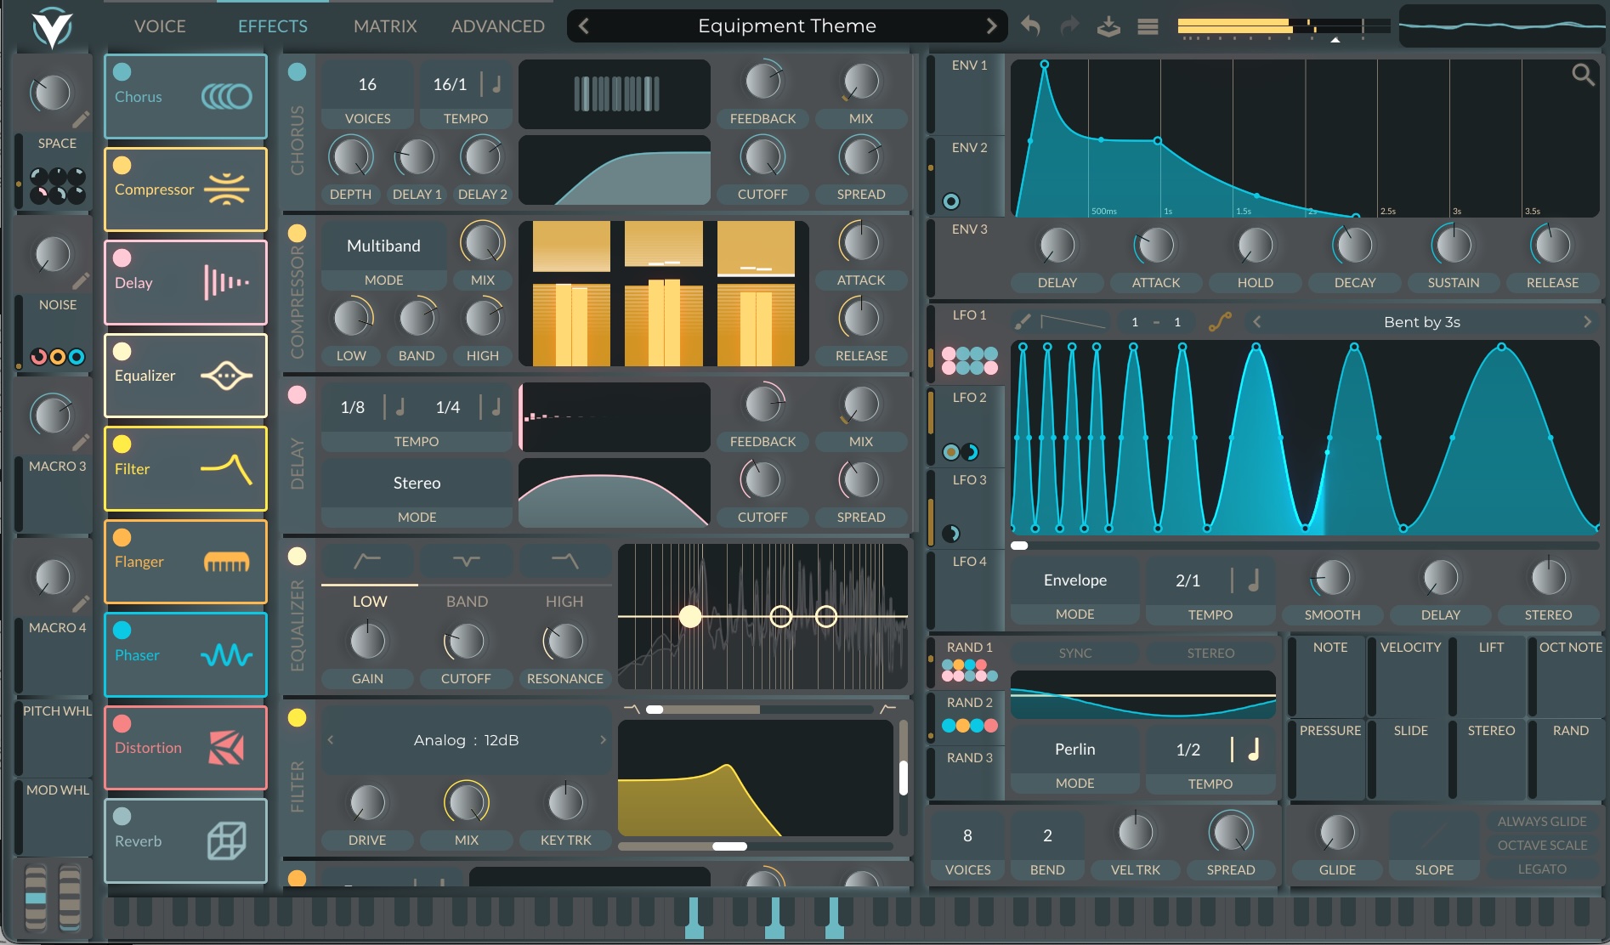This screenshot has width=1610, height=945.
Task: Click the low band EQ node
Action: pyautogui.click(x=690, y=616)
